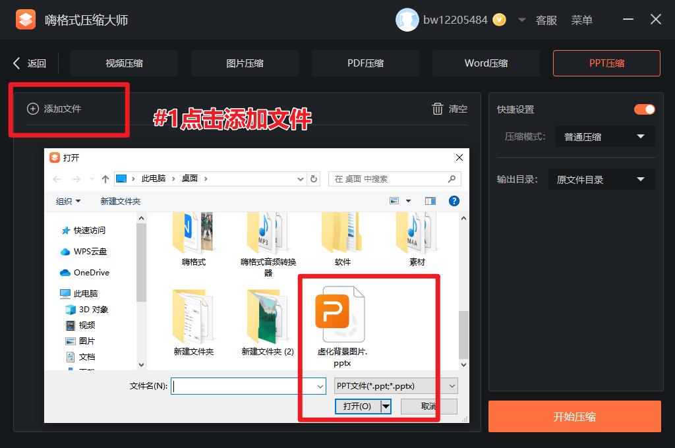This screenshot has width=675, height=448.
Task: Open the 菜单 menu
Action: coord(582,20)
